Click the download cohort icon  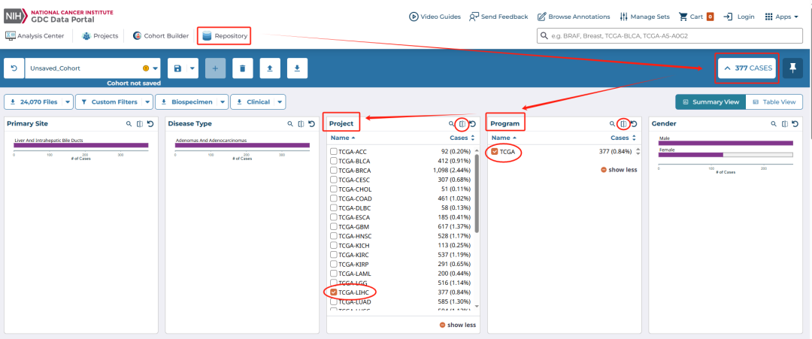(x=297, y=68)
